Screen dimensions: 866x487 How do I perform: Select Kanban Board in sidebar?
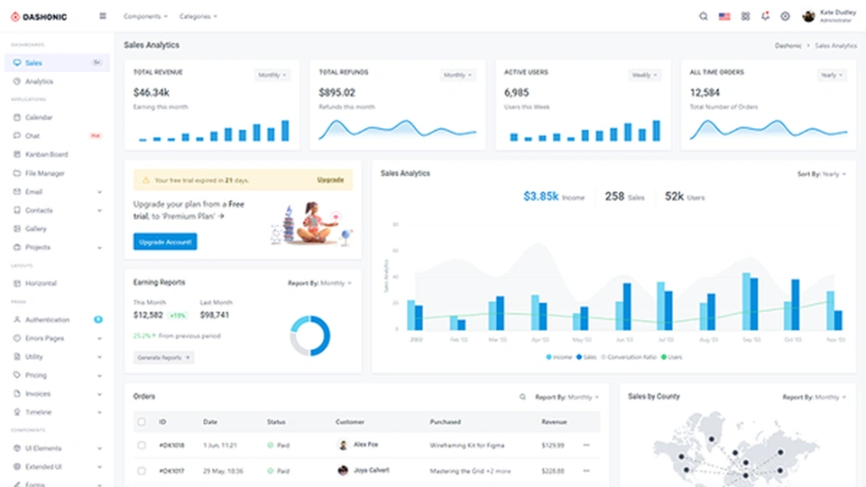[46, 154]
